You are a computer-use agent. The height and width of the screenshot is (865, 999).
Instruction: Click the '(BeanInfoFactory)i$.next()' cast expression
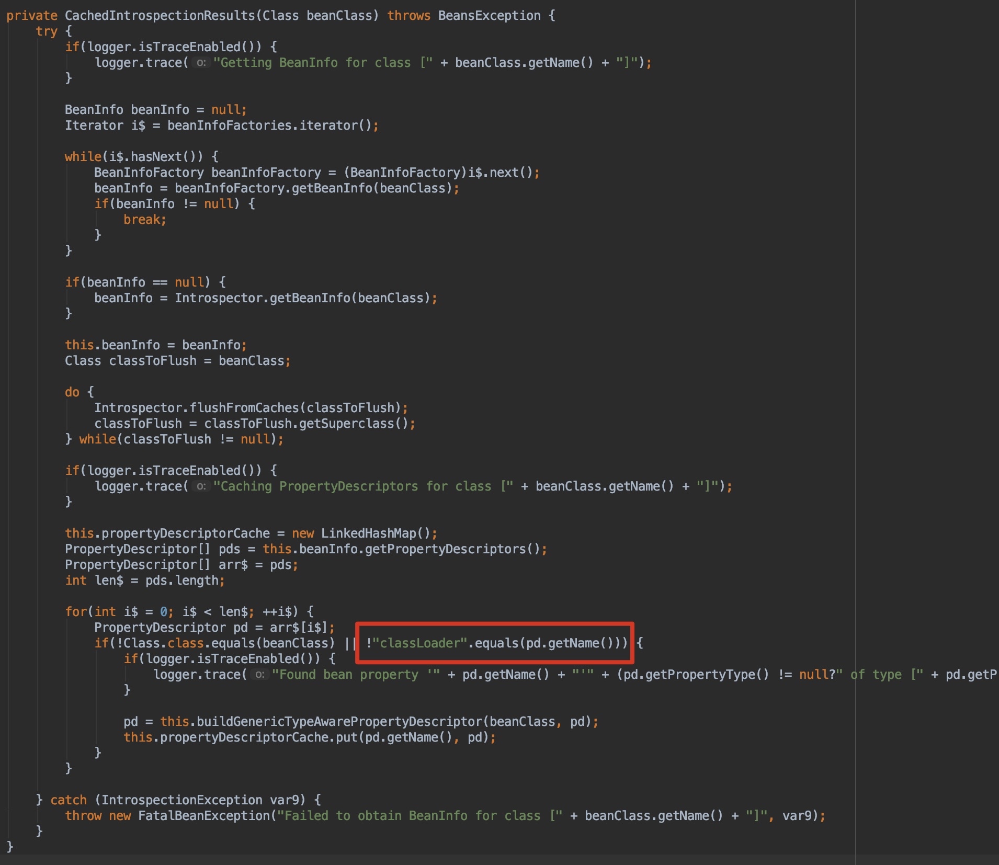point(438,173)
